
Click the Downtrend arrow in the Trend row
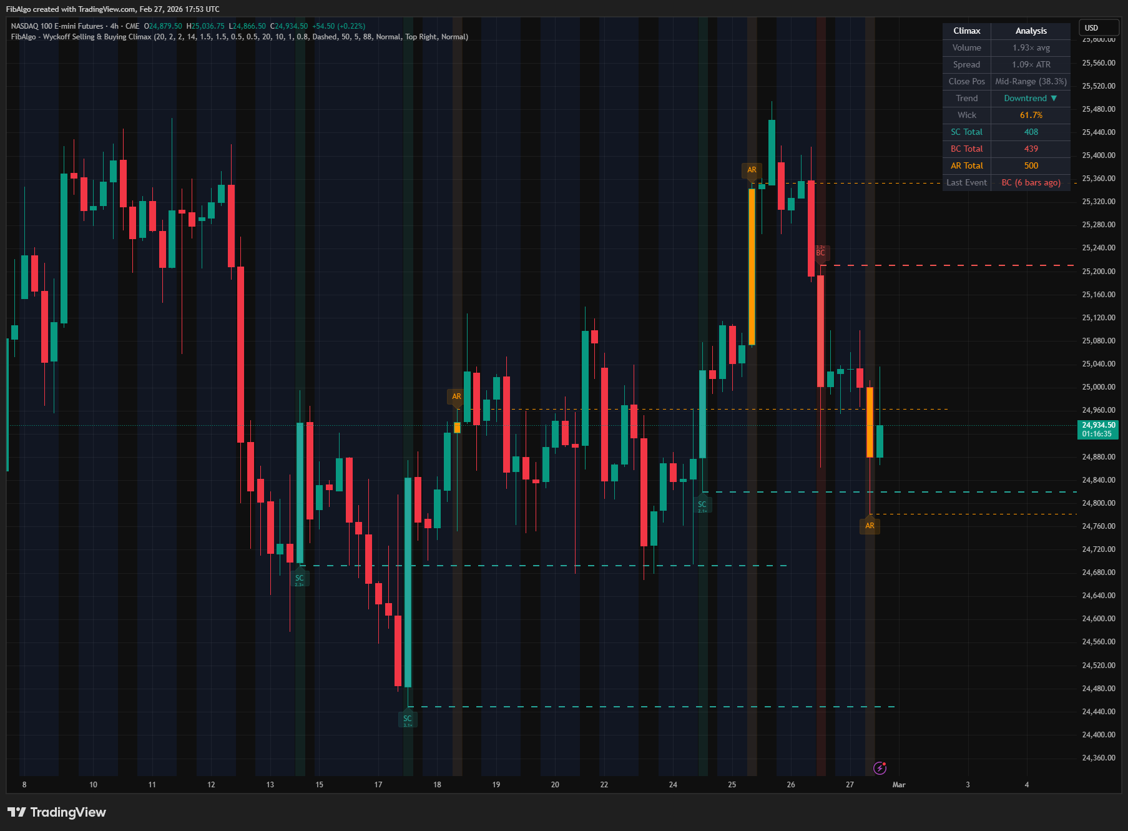1029,98
